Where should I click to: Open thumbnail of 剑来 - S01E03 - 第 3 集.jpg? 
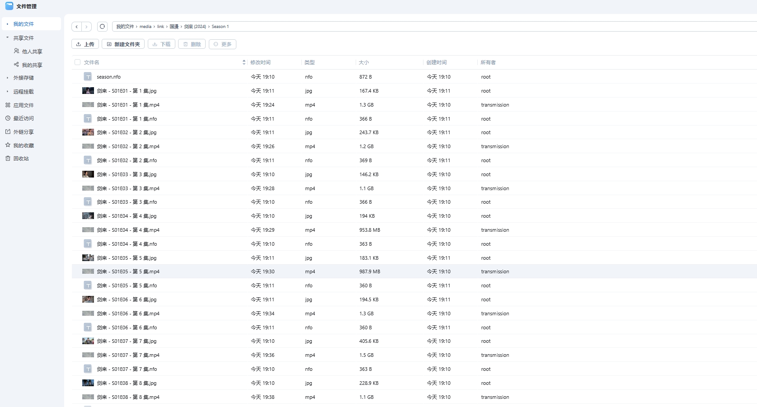tap(88, 174)
